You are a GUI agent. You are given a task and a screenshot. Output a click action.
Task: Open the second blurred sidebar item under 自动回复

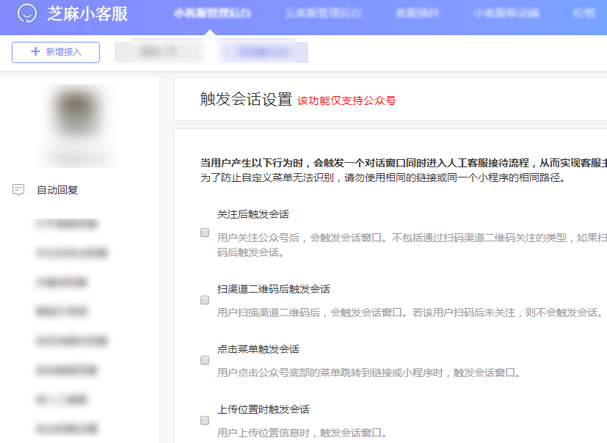[x=72, y=253]
